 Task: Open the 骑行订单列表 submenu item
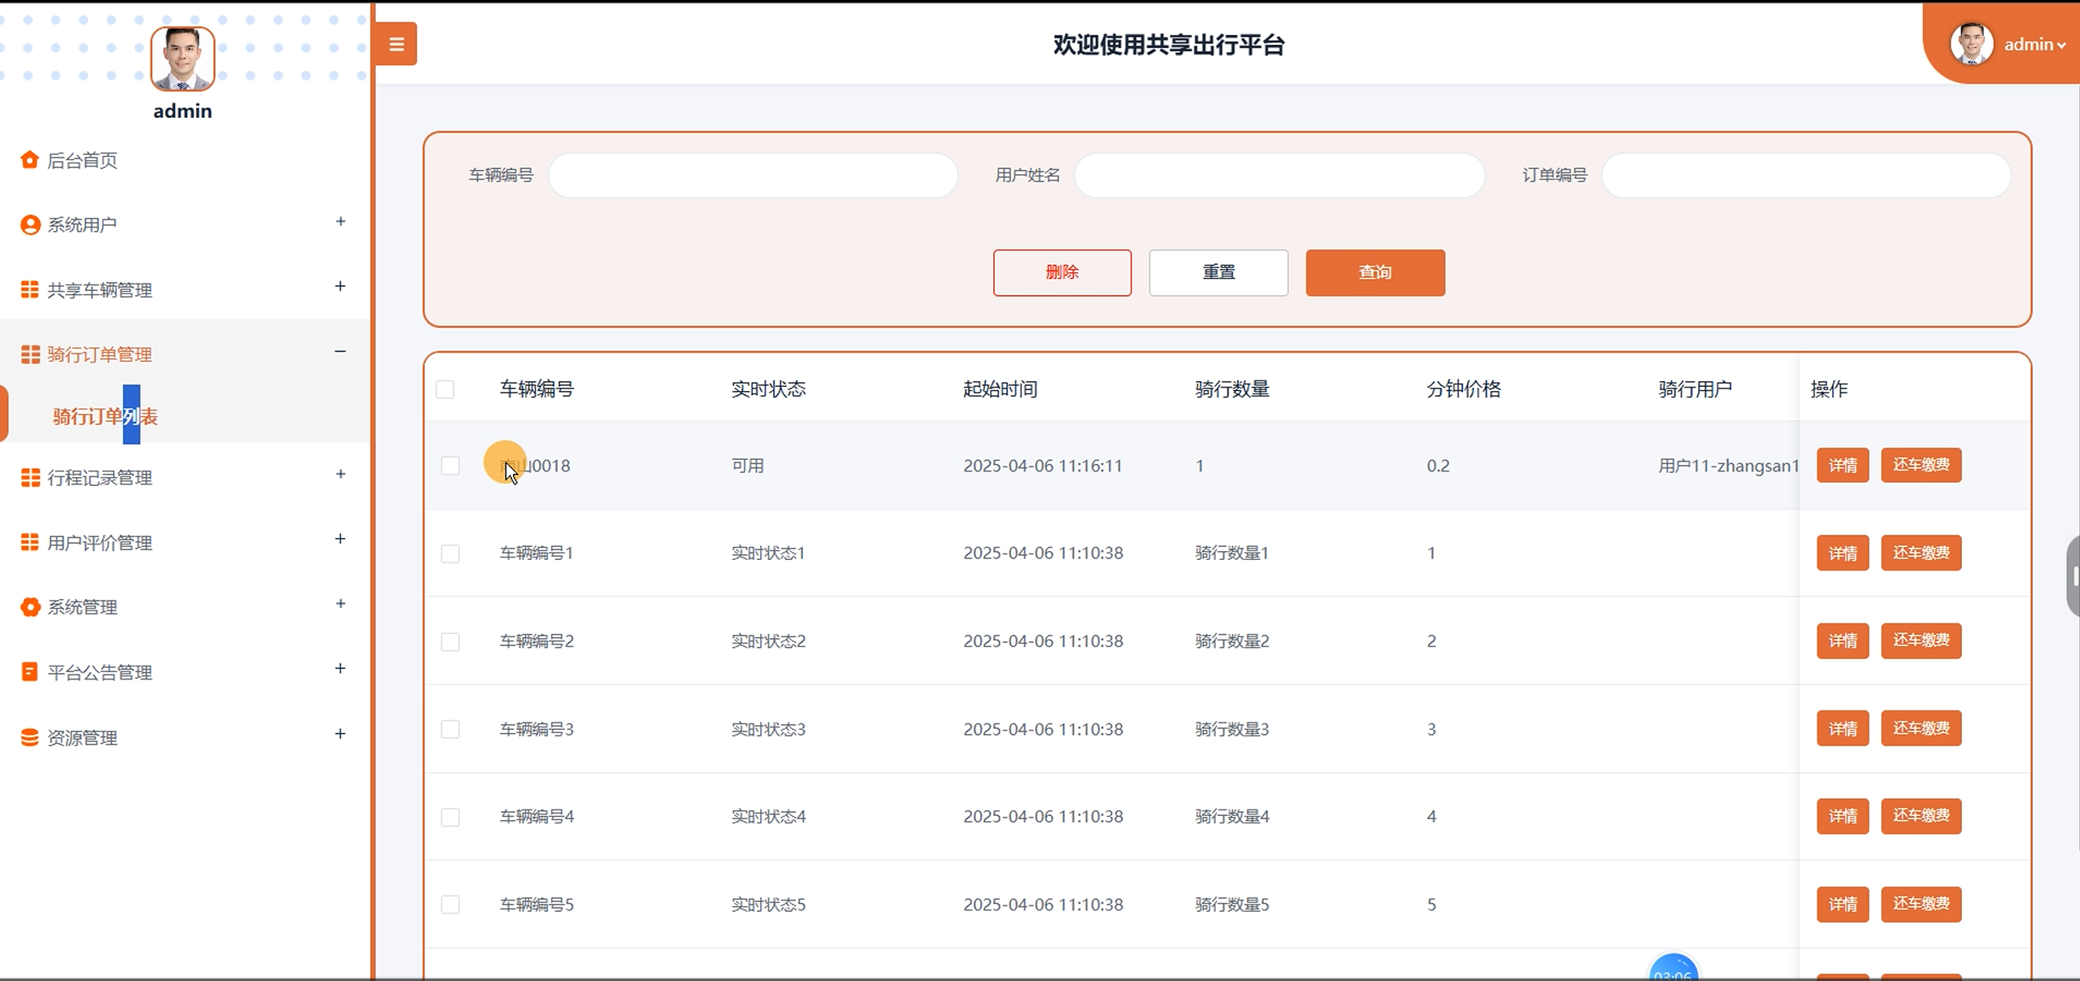tap(106, 416)
